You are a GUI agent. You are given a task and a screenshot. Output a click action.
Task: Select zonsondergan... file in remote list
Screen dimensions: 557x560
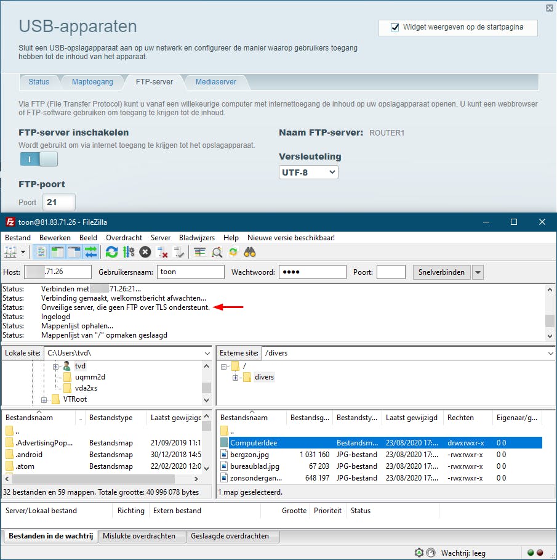click(x=256, y=478)
